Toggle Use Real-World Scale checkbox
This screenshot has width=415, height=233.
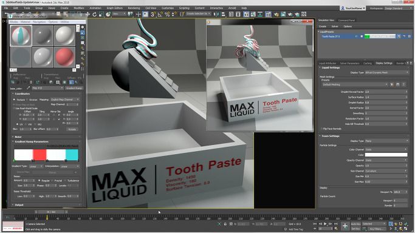14,109
